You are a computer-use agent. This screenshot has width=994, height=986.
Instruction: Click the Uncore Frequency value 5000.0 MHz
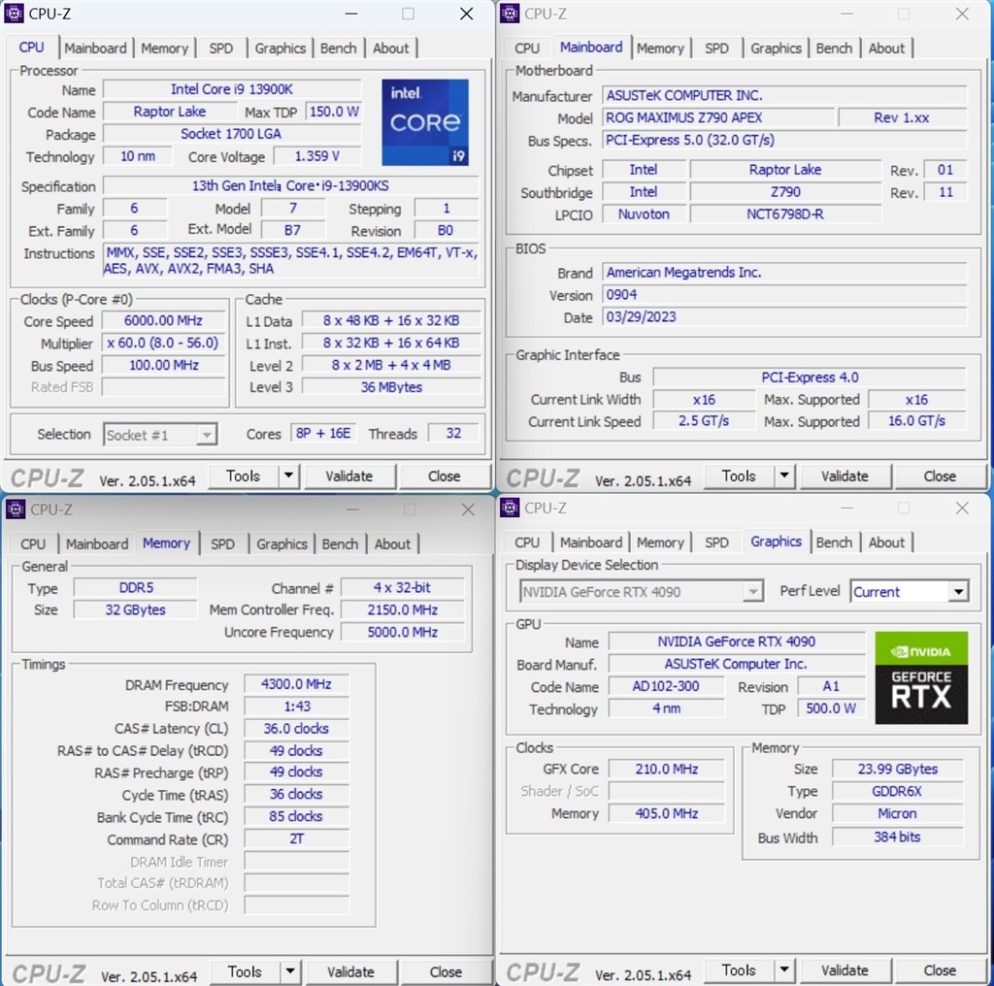(403, 632)
